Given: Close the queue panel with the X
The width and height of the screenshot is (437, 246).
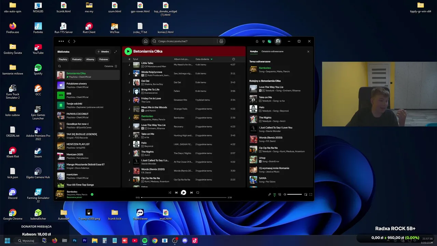Looking at the screenshot, I should 308,52.
